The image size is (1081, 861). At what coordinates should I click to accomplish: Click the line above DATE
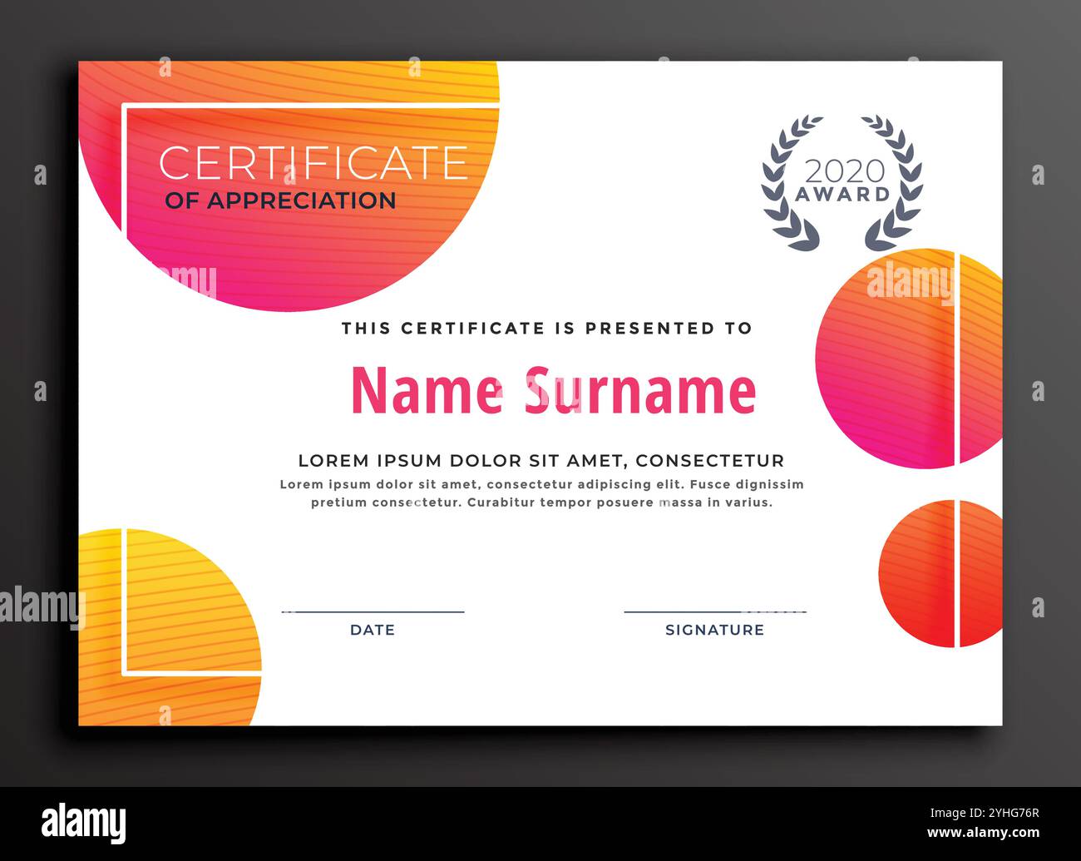373,612
